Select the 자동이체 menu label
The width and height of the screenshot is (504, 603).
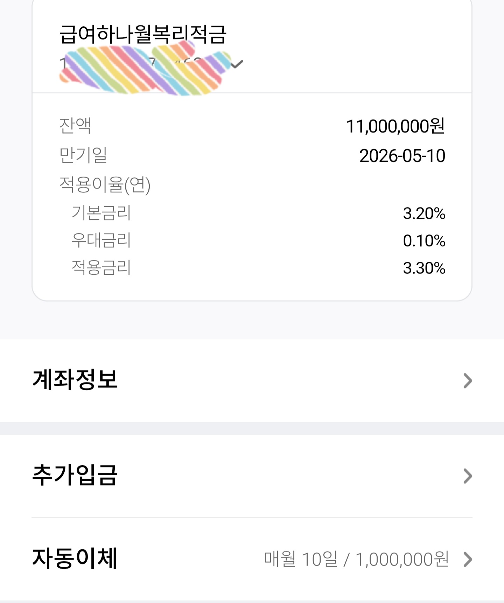[x=75, y=558]
